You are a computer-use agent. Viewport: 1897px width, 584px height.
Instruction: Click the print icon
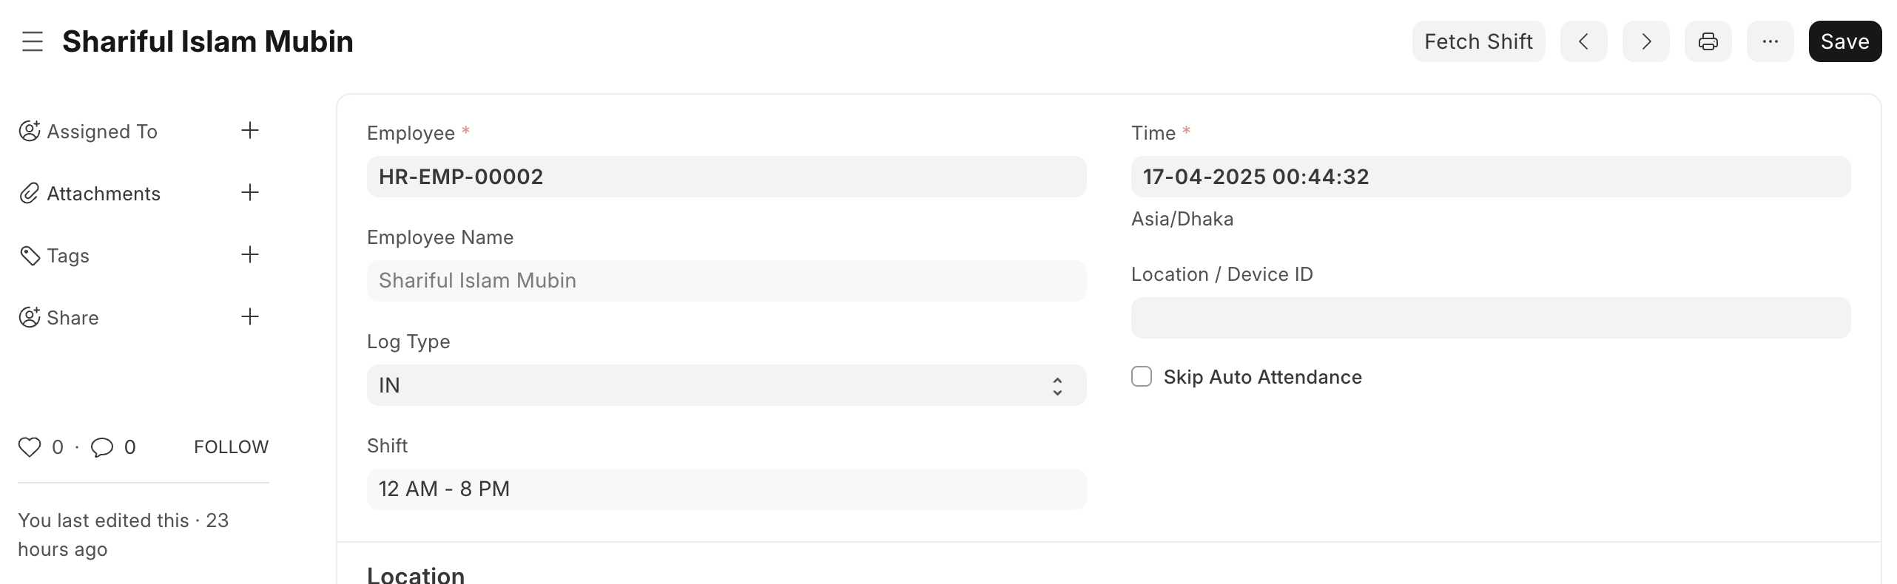1708,41
